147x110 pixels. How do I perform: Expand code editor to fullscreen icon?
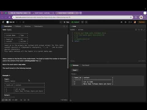pos(144,30)
